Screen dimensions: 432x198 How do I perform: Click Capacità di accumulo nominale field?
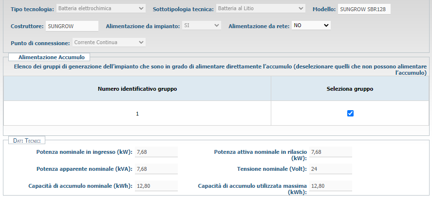tap(156, 186)
